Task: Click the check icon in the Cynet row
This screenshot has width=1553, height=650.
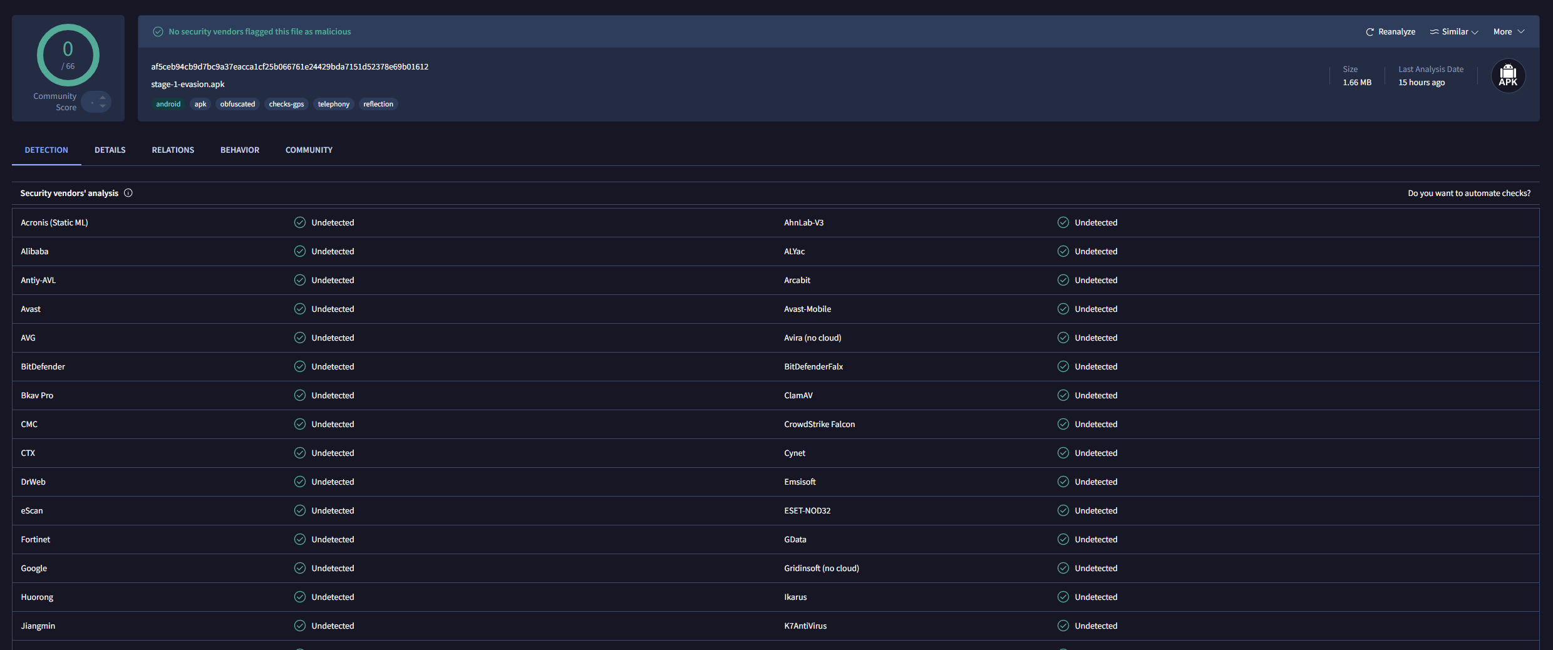Action: pyautogui.click(x=1063, y=453)
